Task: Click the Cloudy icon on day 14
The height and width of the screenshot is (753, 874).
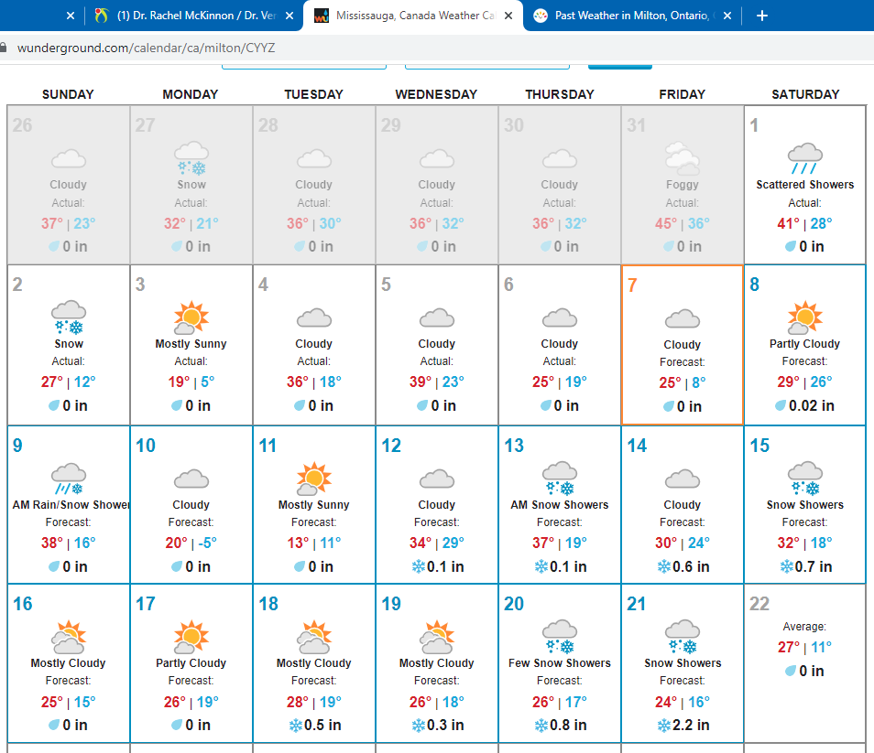Action: (683, 479)
